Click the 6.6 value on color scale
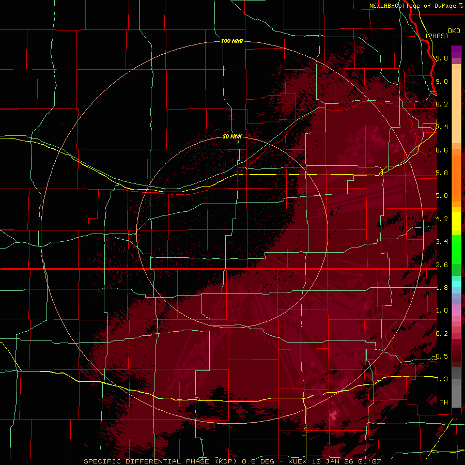The width and height of the screenshot is (465, 465). click(442, 150)
